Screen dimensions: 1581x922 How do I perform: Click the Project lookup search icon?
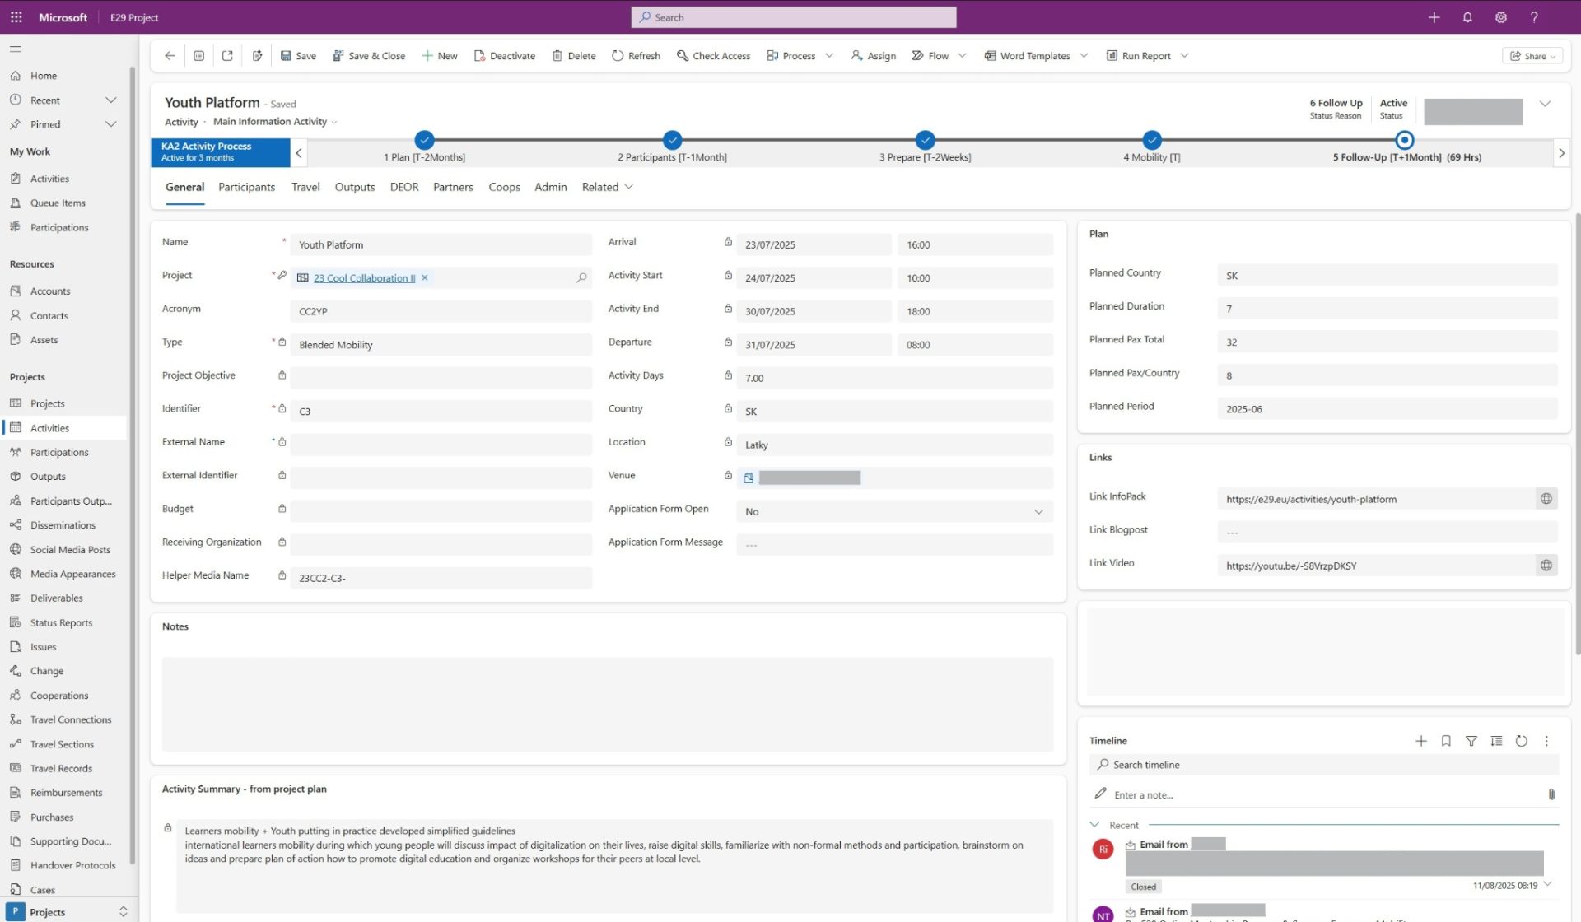tap(581, 278)
